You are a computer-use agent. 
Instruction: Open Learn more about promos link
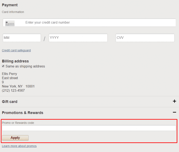19,146
